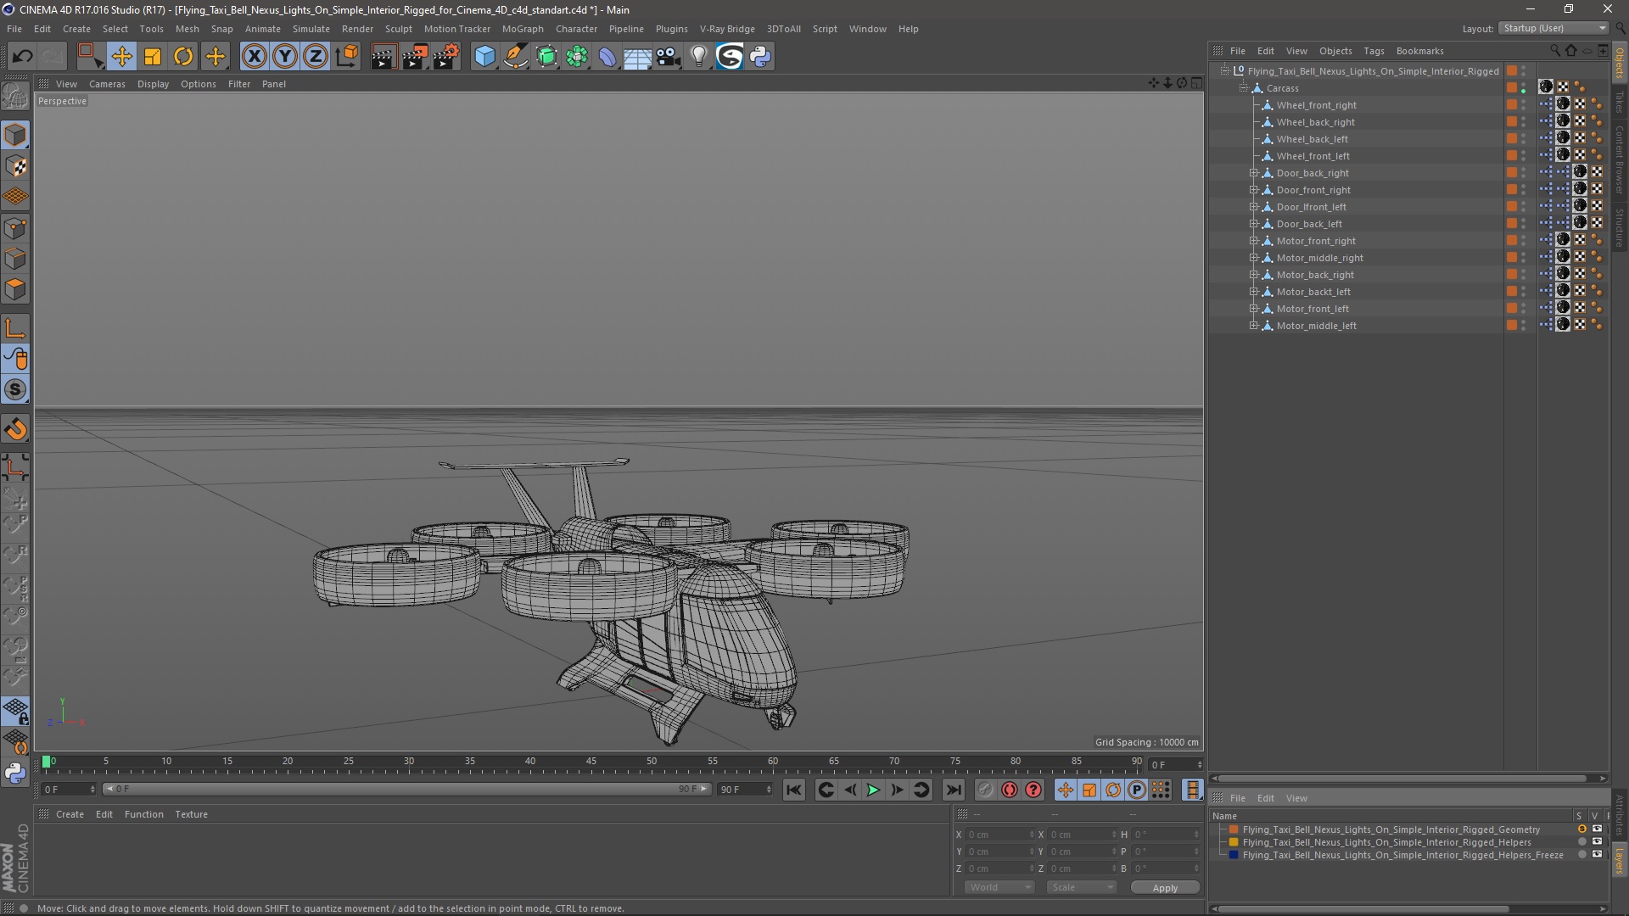Open the Layout dropdown Startup (User)
This screenshot has width=1629, height=916.
tap(1554, 28)
